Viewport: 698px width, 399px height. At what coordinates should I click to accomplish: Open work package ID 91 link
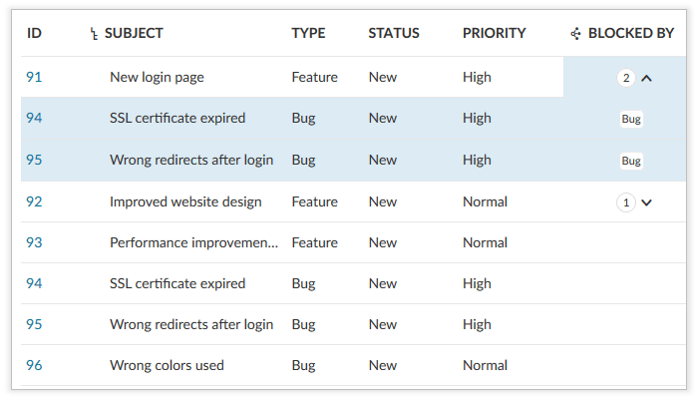point(34,77)
